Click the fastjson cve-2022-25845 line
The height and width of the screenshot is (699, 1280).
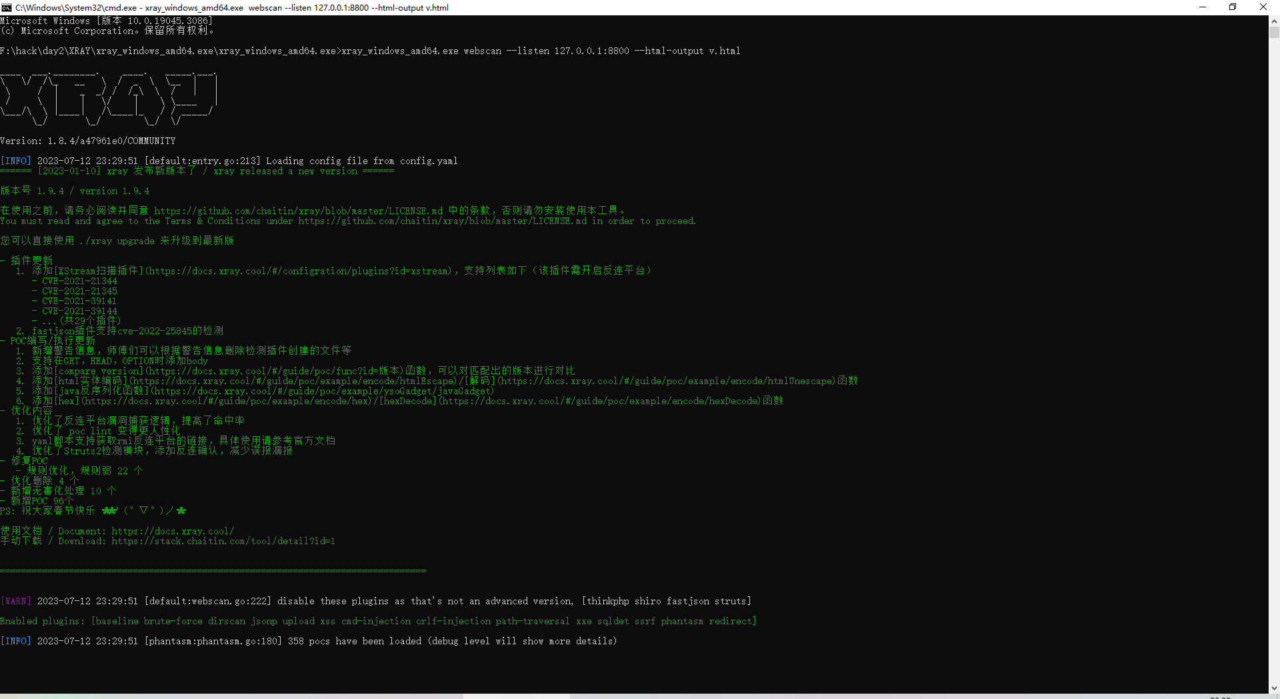pos(120,331)
